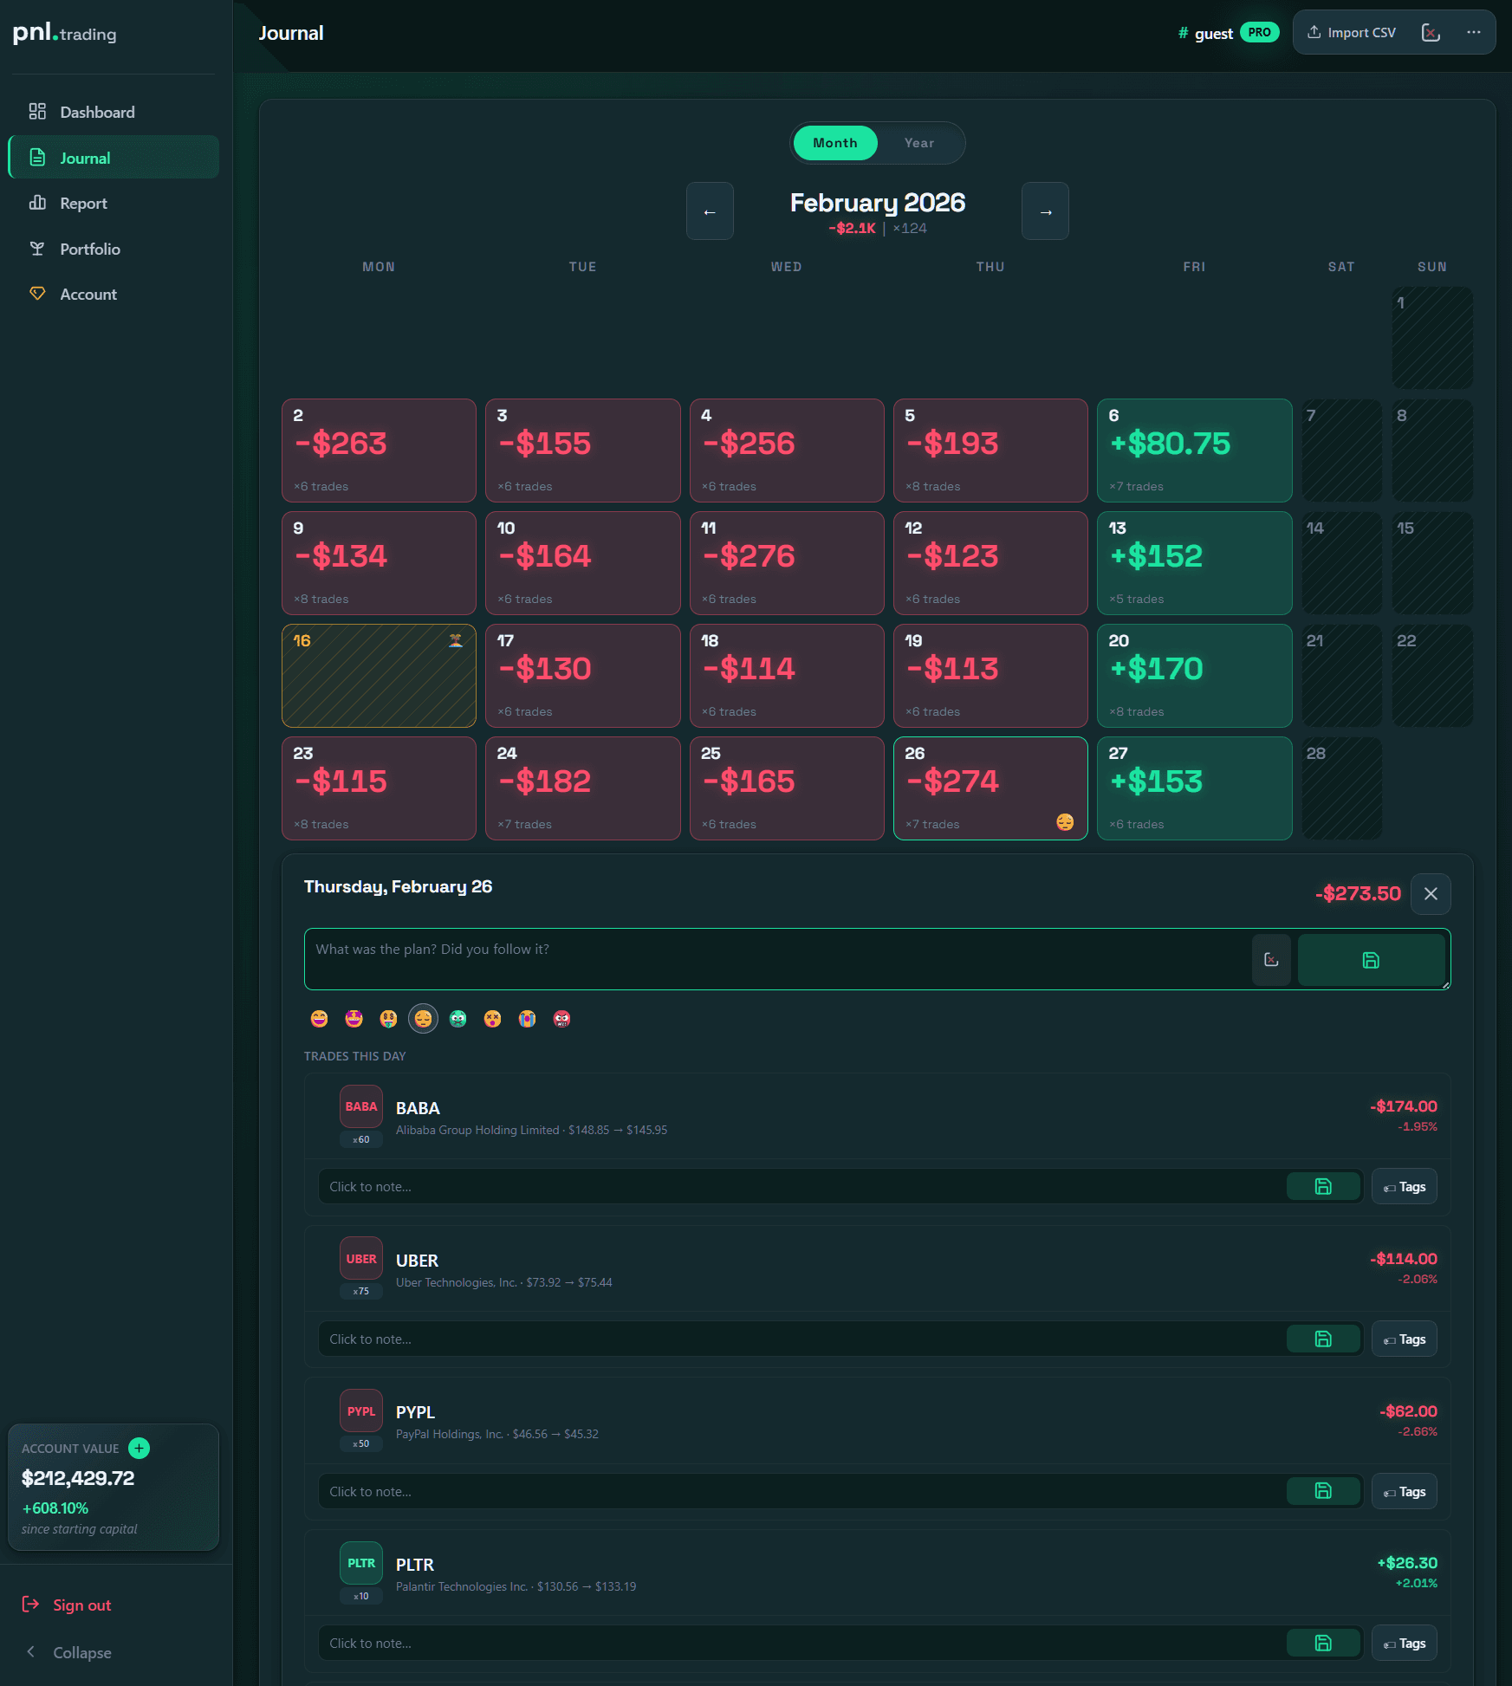Image resolution: width=1512 pixels, height=1686 pixels.
Task: Click the PLTR ticker badge
Action: pos(361,1563)
